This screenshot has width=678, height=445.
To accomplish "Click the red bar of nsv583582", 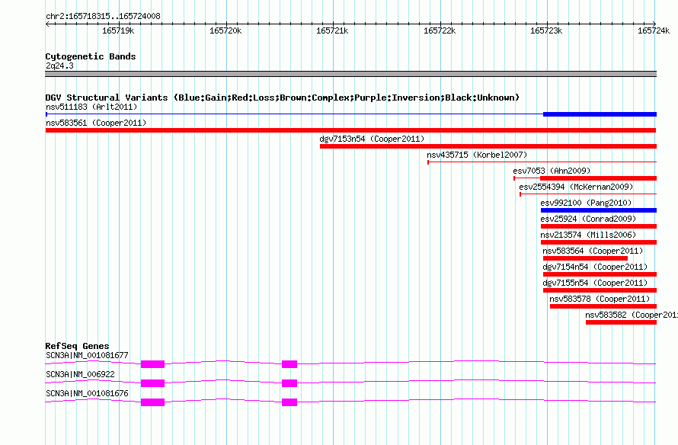I will [x=621, y=322].
